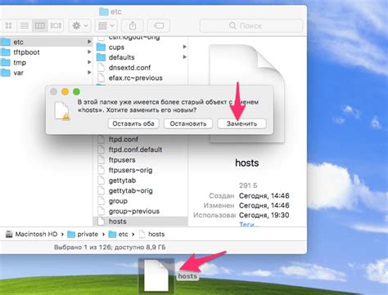This screenshot has height=295, width=388.
Task: Open the arrange items dropdown
Action: click(106, 25)
